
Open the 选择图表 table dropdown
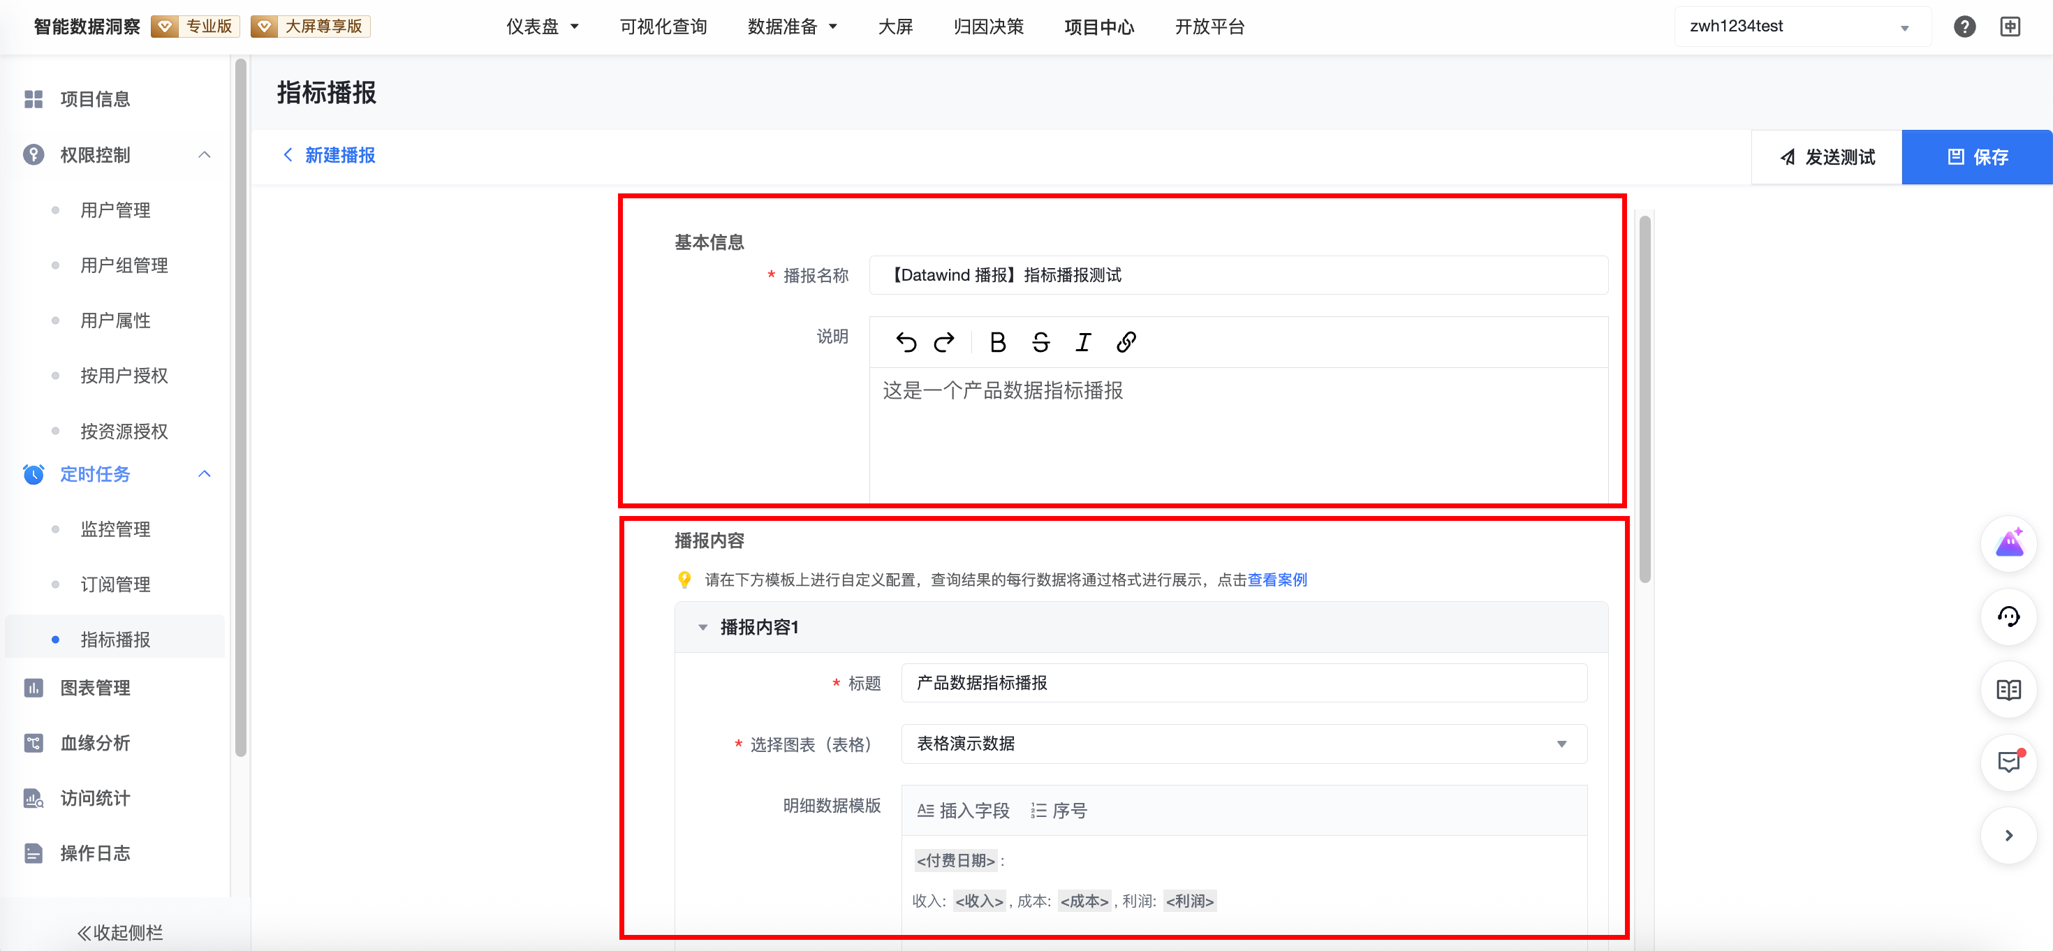pyautogui.click(x=1243, y=744)
